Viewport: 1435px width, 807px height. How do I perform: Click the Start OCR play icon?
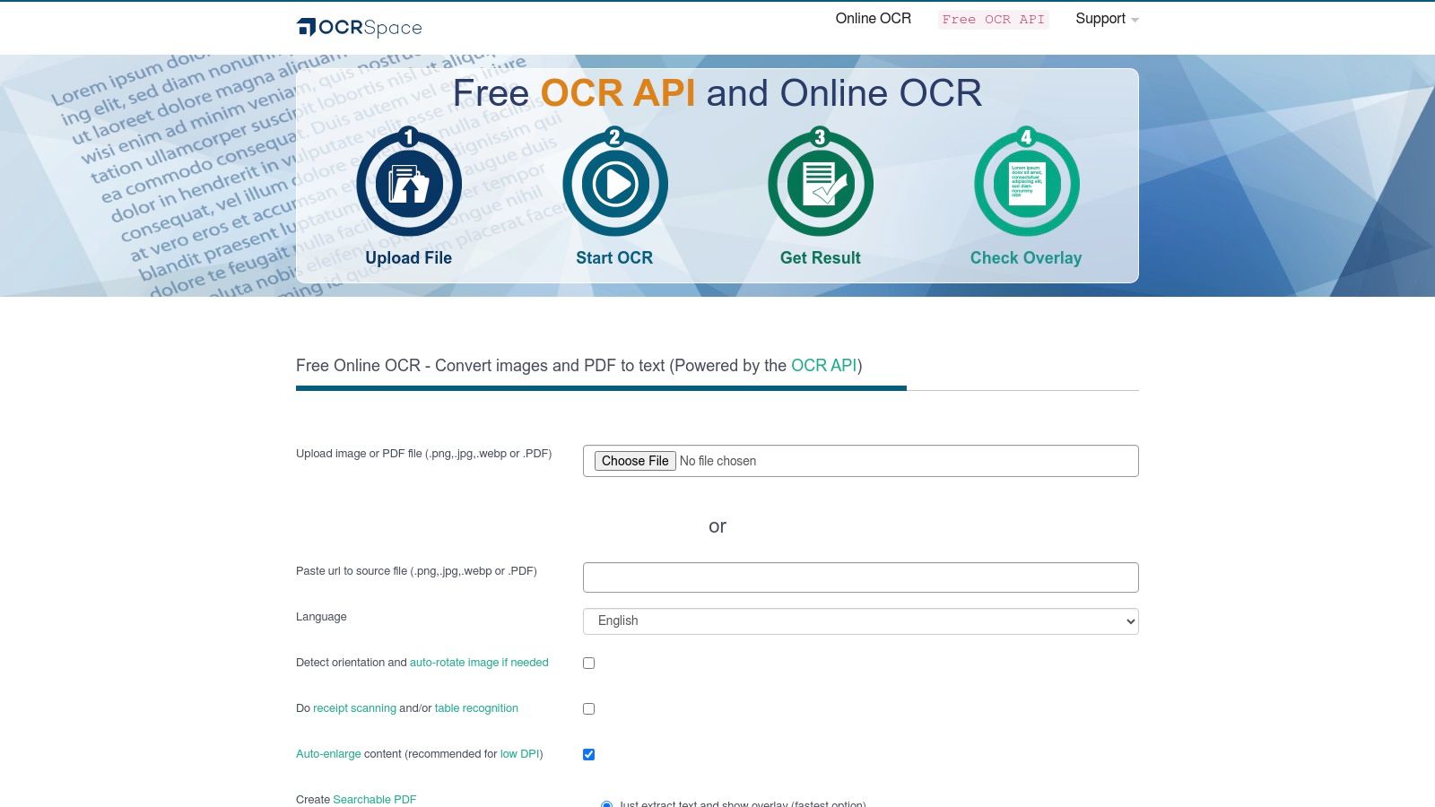(615, 183)
